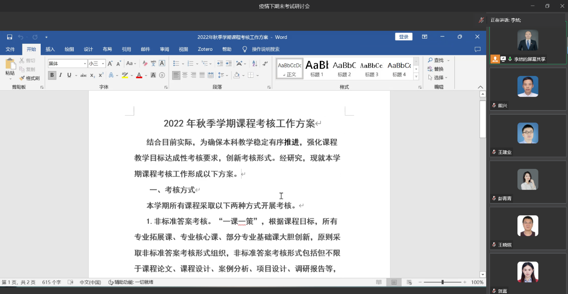
Task: Toggle show/hide paragraph marks
Action: (x=265, y=63)
